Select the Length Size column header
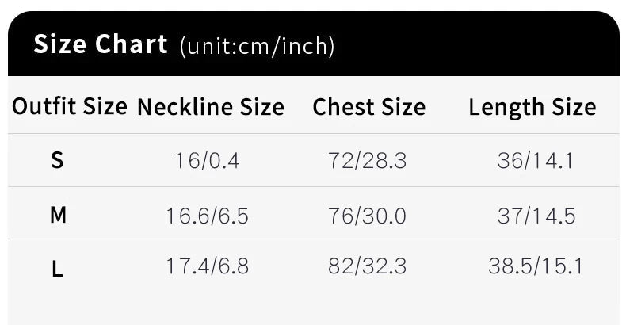The width and height of the screenshot is (626, 325). (x=532, y=107)
